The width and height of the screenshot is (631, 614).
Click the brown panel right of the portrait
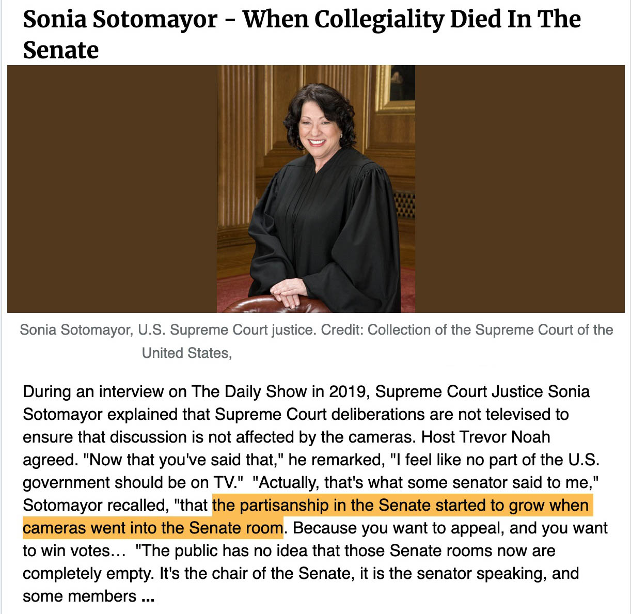[520, 189]
